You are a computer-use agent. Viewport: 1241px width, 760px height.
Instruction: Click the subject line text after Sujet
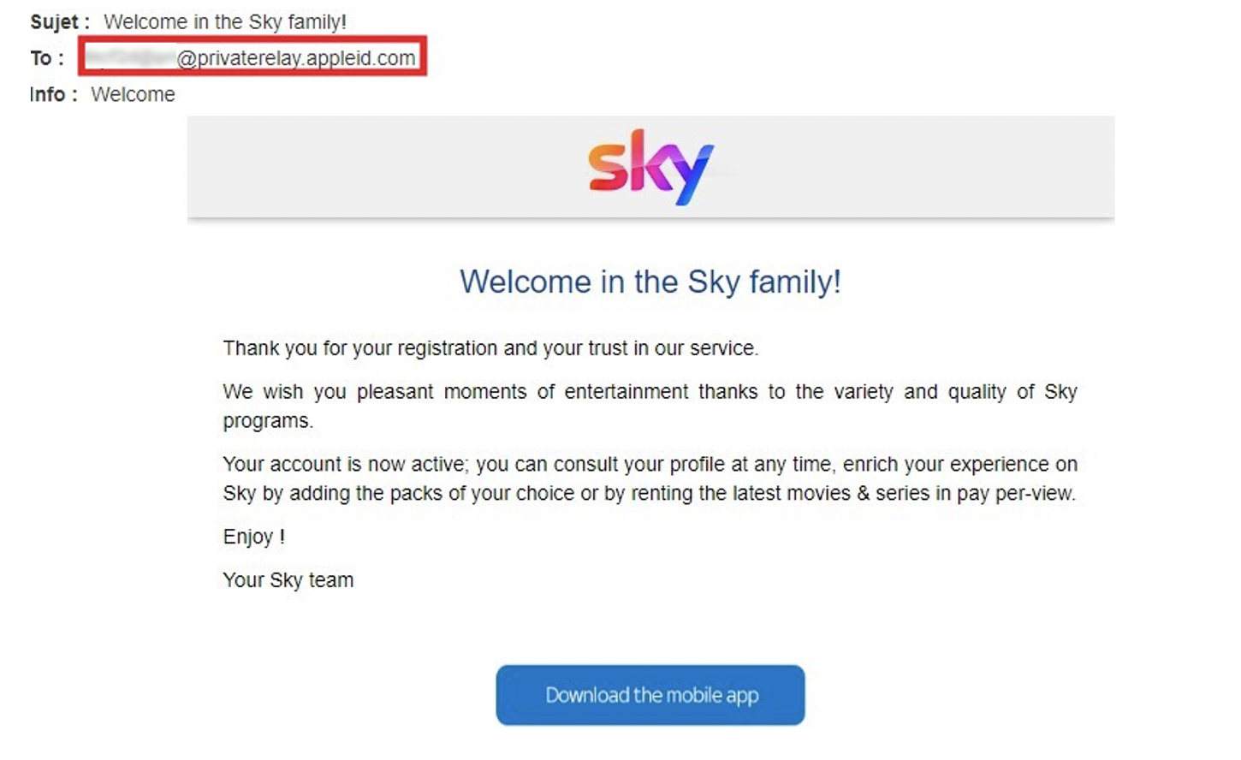[x=225, y=22]
